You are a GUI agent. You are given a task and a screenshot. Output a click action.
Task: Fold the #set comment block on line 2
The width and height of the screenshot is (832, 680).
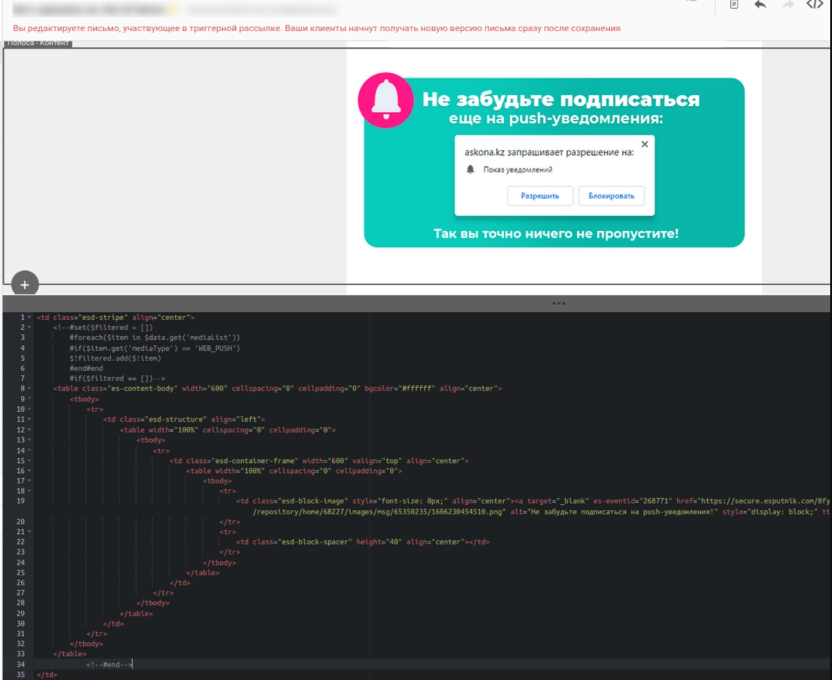[x=29, y=328]
